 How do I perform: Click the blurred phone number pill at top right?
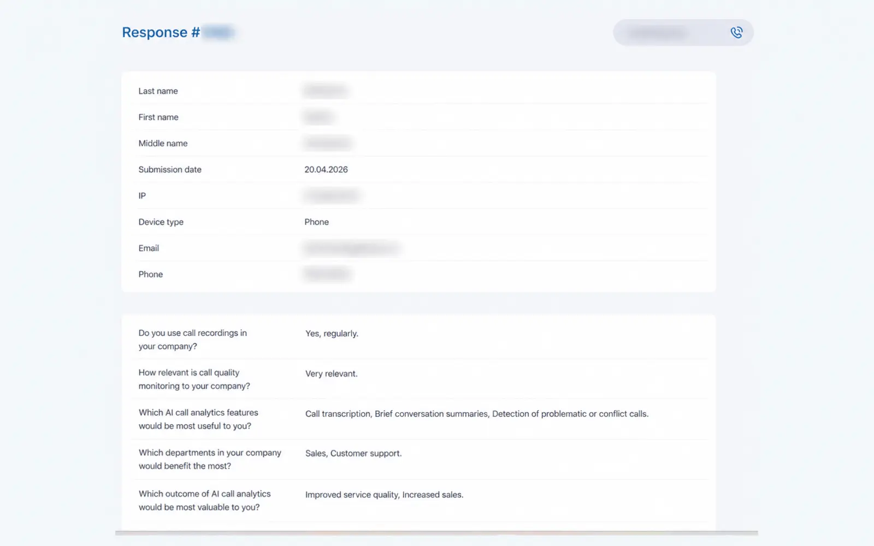(683, 33)
